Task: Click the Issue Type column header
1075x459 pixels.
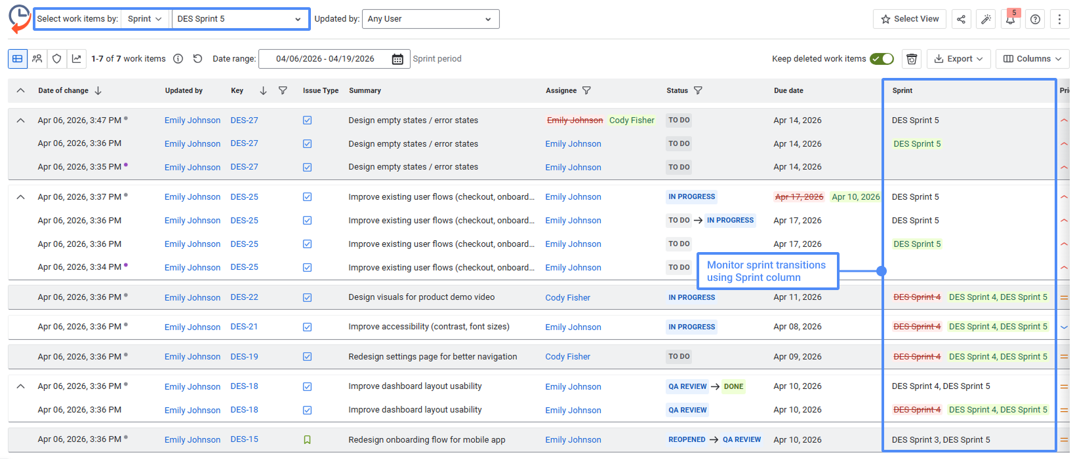Action: click(321, 91)
